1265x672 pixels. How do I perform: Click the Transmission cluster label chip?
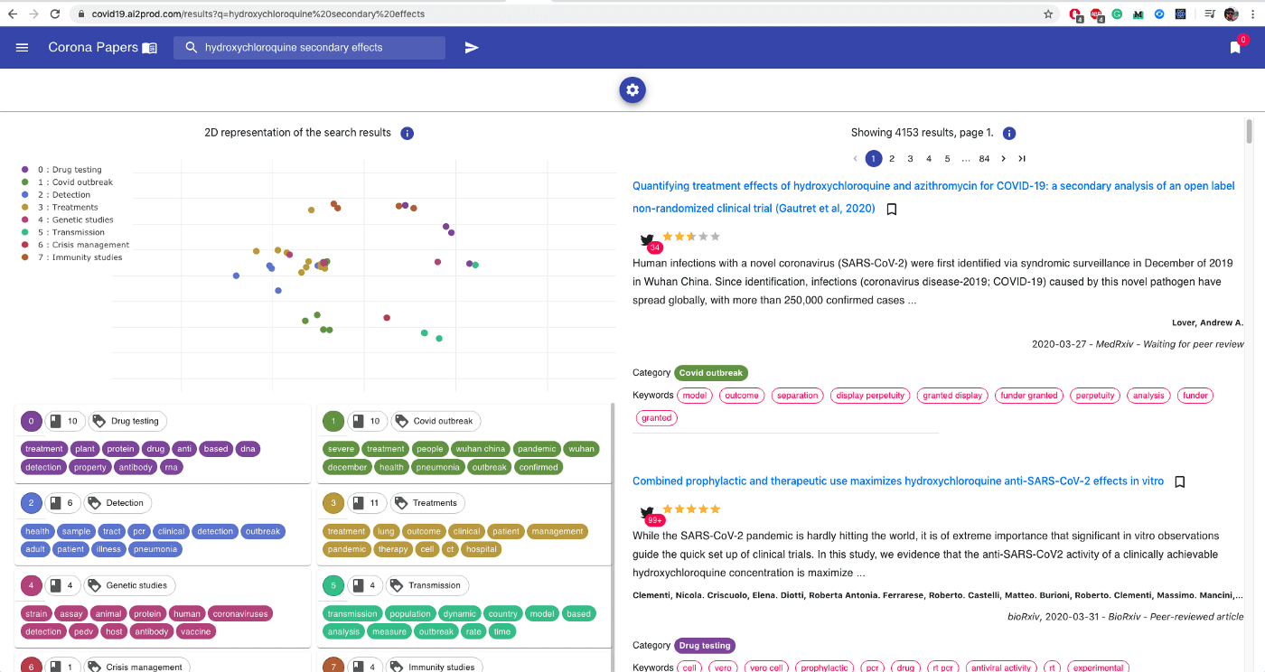[x=427, y=585]
